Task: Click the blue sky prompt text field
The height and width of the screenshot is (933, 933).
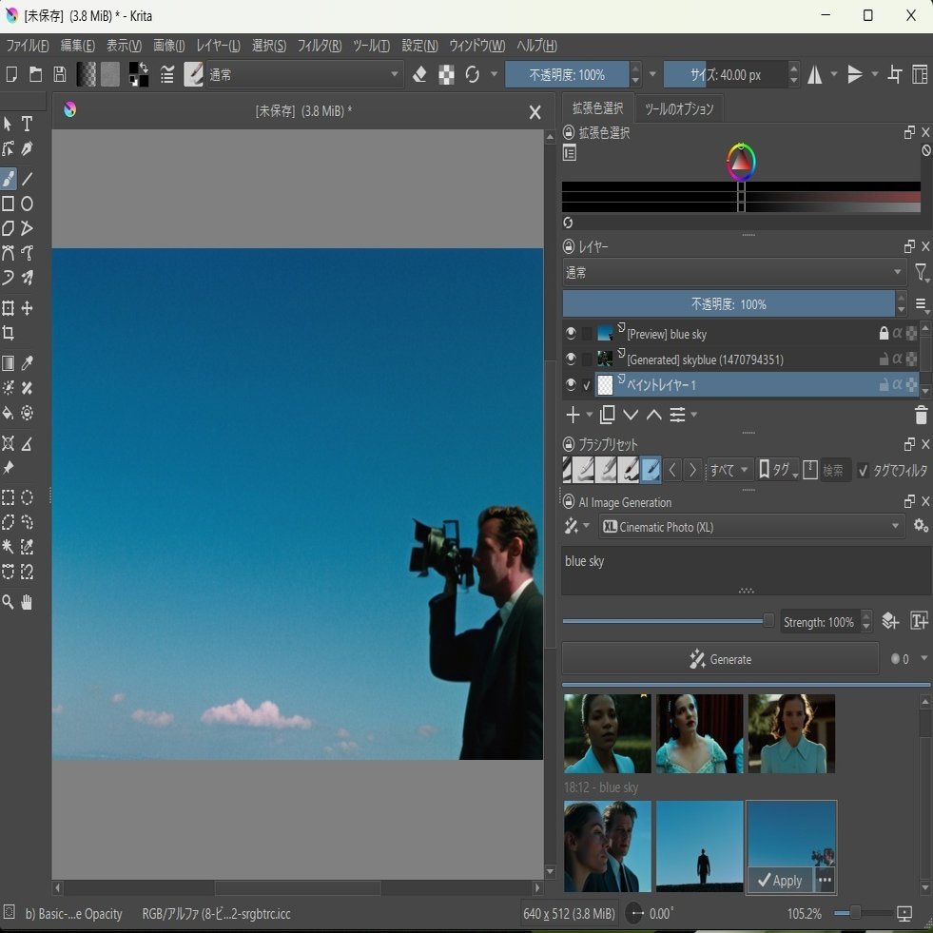Action: tap(747, 571)
